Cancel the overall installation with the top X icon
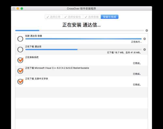 (x=147, y=31)
